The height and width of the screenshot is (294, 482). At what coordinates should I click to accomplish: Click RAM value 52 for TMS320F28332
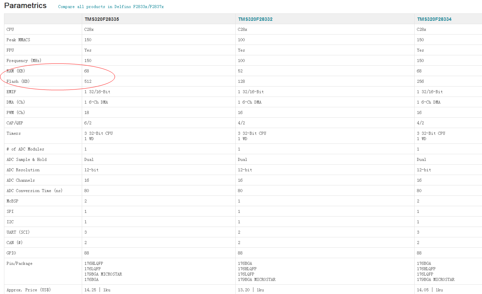[240, 71]
